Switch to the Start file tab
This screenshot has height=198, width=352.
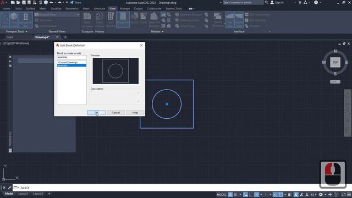click(x=10, y=37)
